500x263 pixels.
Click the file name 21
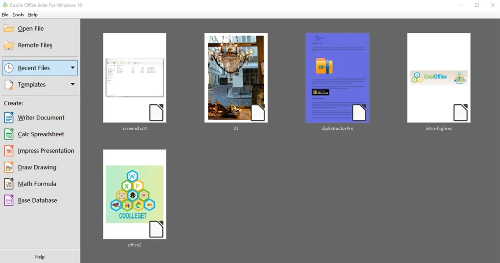(236, 128)
